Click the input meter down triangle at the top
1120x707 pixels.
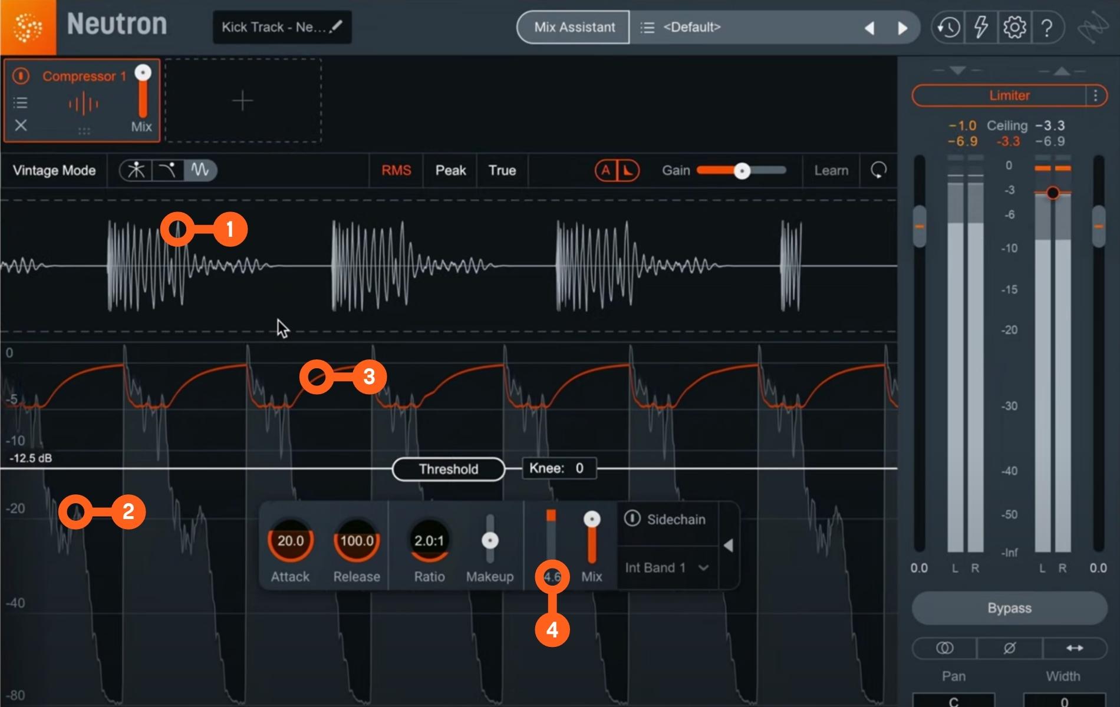pos(958,71)
